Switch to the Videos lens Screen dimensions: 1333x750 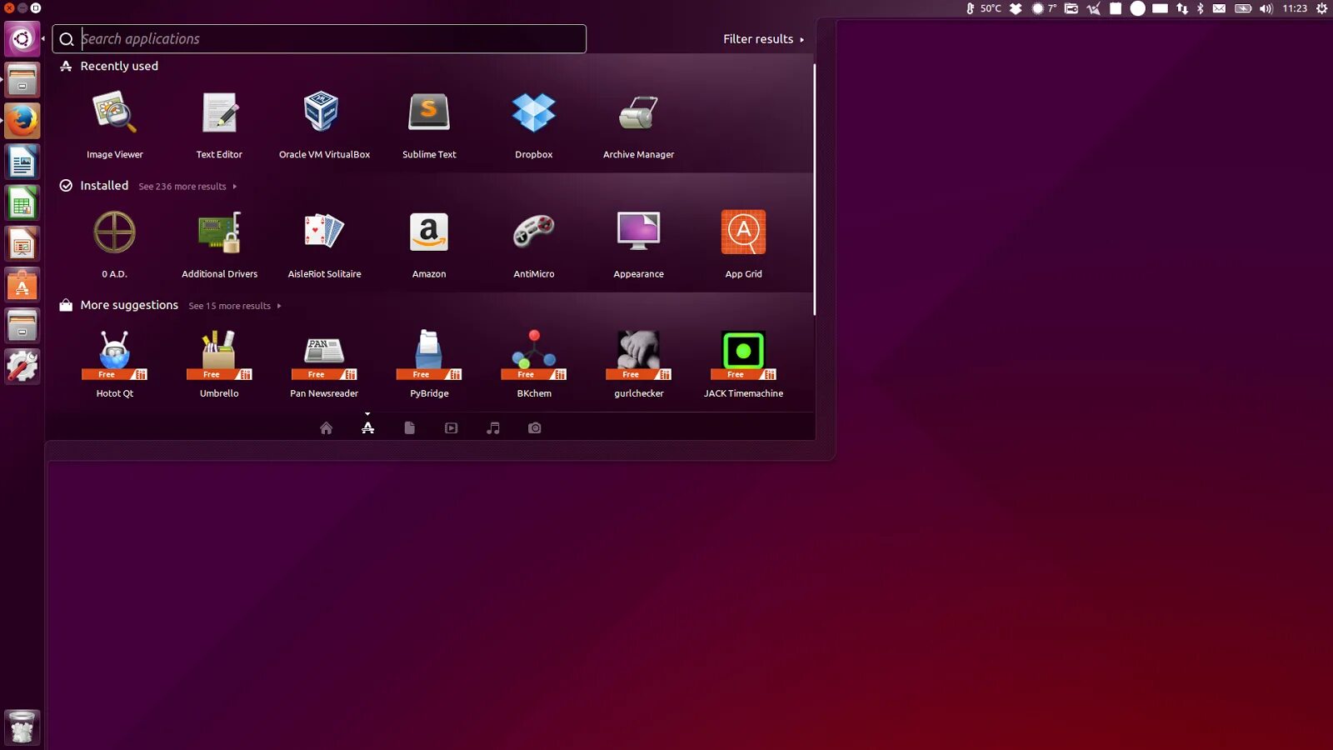452,428
